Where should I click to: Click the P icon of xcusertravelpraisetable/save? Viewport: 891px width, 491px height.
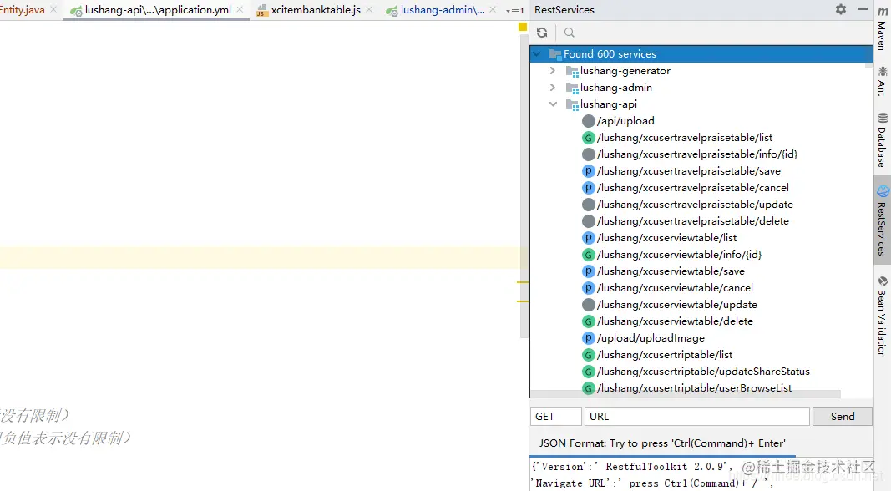(x=589, y=171)
